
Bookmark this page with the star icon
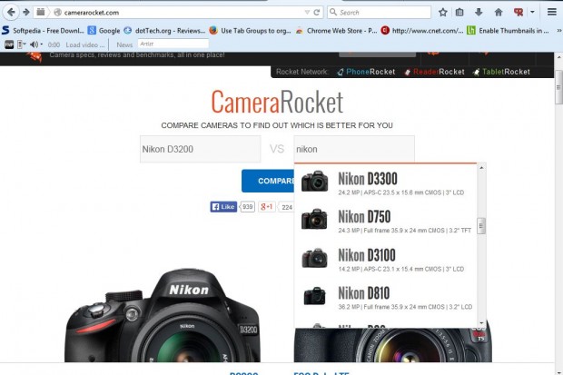point(442,13)
